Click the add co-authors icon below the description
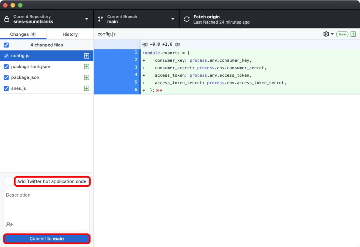360x247 pixels. [x=9, y=224]
